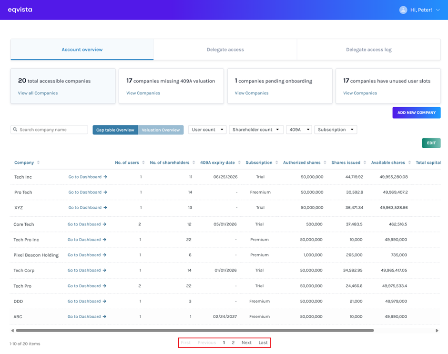Click right arrow on horizontal scrollbar
The width and height of the screenshot is (448, 354).
click(437, 330)
